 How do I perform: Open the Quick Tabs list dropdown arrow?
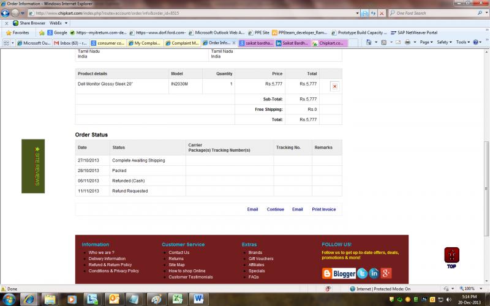(12, 43)
